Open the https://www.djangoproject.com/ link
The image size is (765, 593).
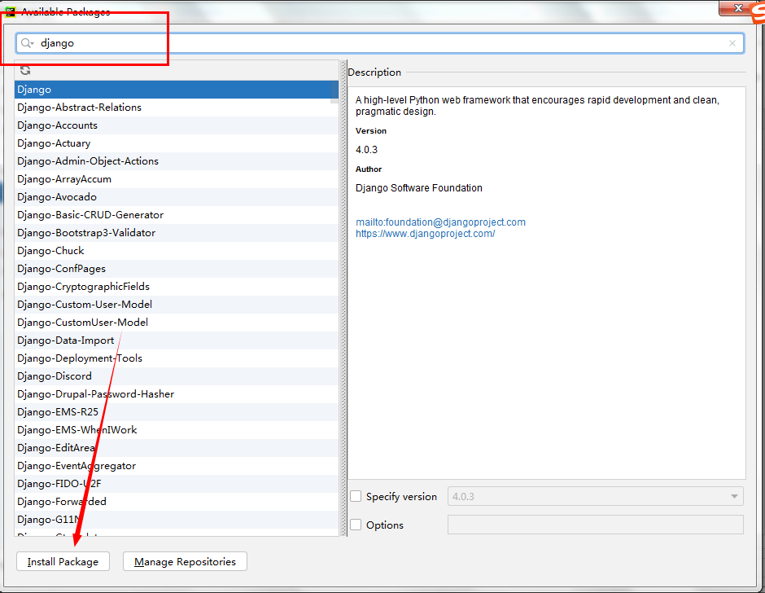[x=425, y=234]
